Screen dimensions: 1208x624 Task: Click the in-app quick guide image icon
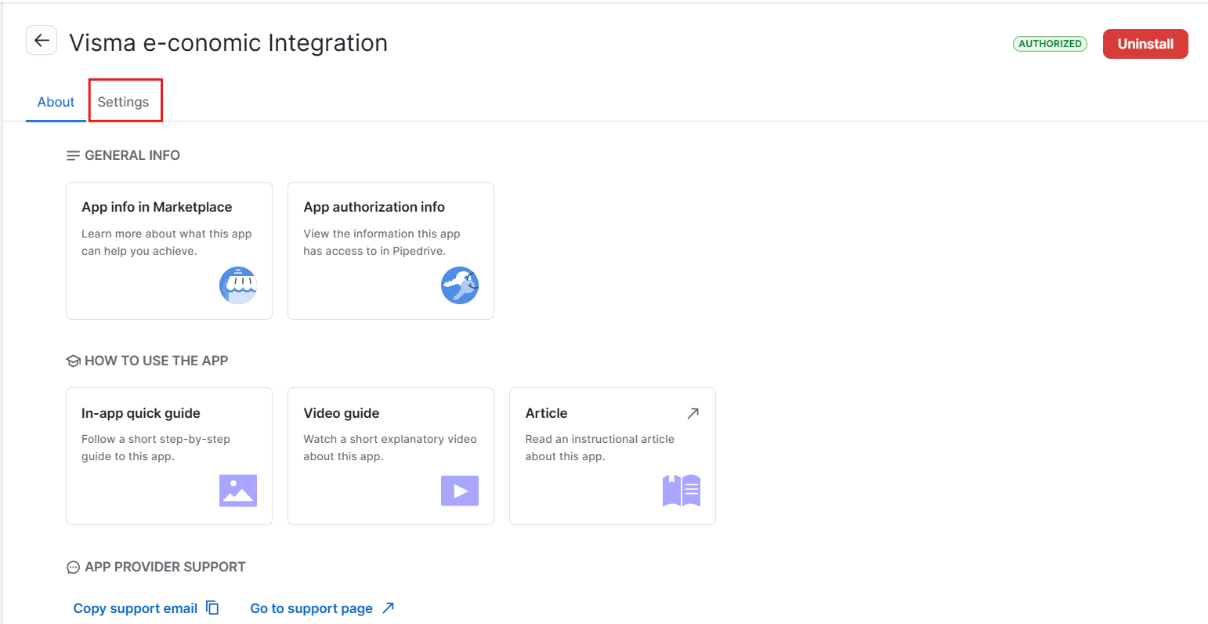coord(238,491)
